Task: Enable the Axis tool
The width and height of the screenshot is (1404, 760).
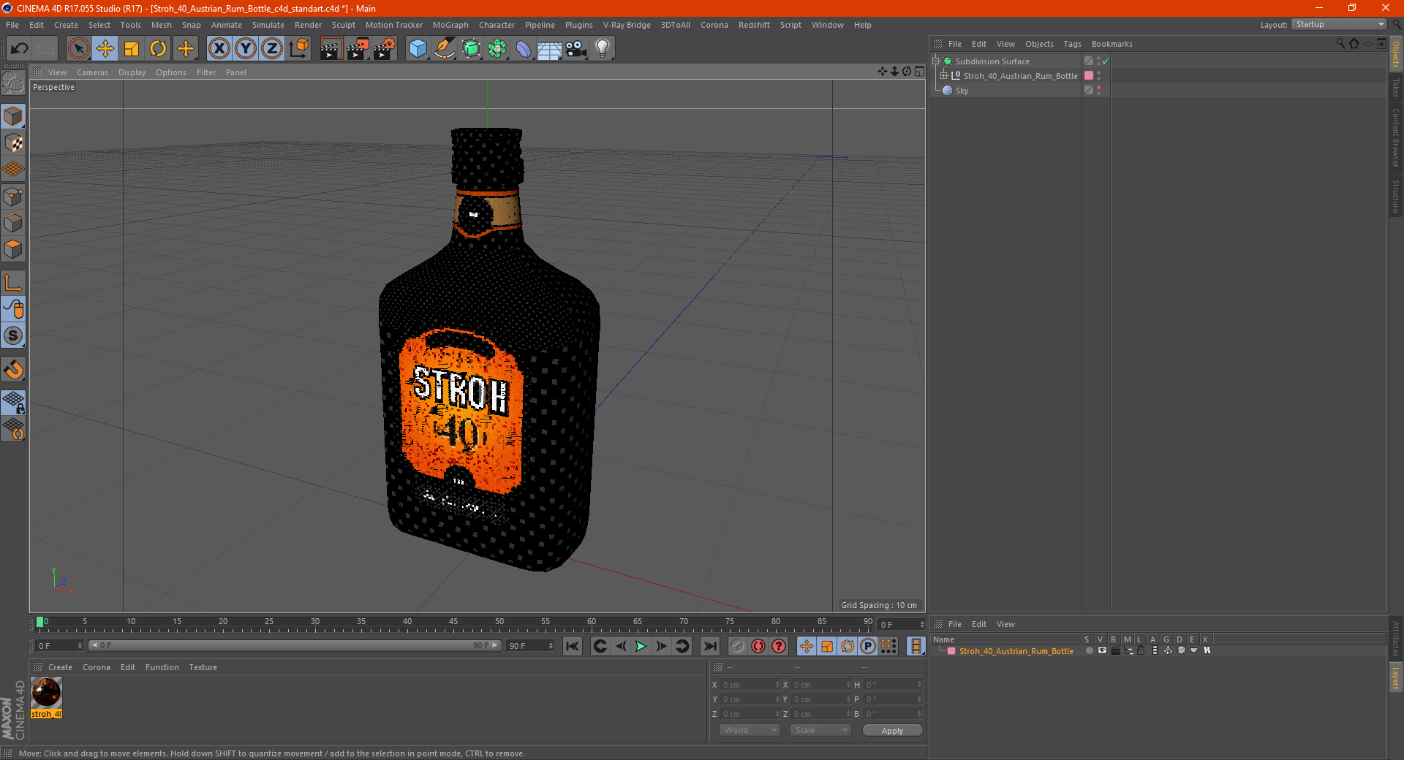Action: (x=13, y=283)
